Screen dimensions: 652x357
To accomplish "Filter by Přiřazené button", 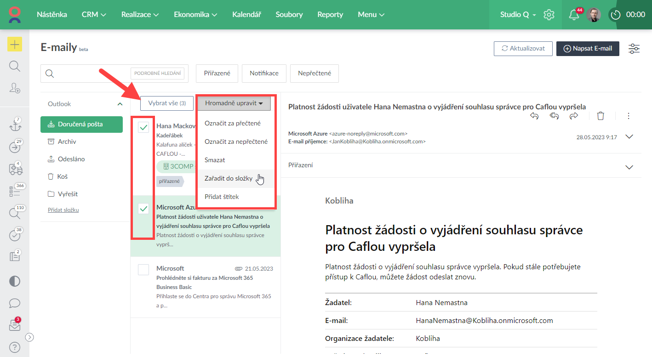I will tap(217, 74).
